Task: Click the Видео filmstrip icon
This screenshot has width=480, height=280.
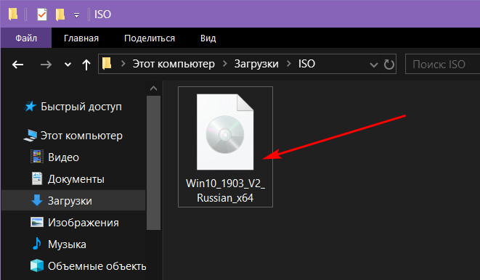Action: [37, 157]
